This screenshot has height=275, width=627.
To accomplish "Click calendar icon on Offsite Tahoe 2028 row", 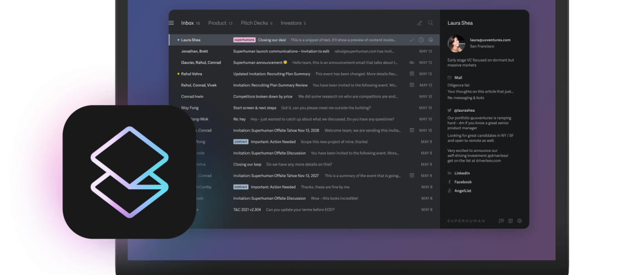I will pos(412,130).
